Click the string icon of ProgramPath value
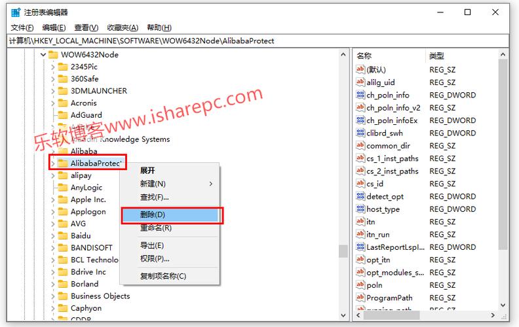 (x=360, y=298)
